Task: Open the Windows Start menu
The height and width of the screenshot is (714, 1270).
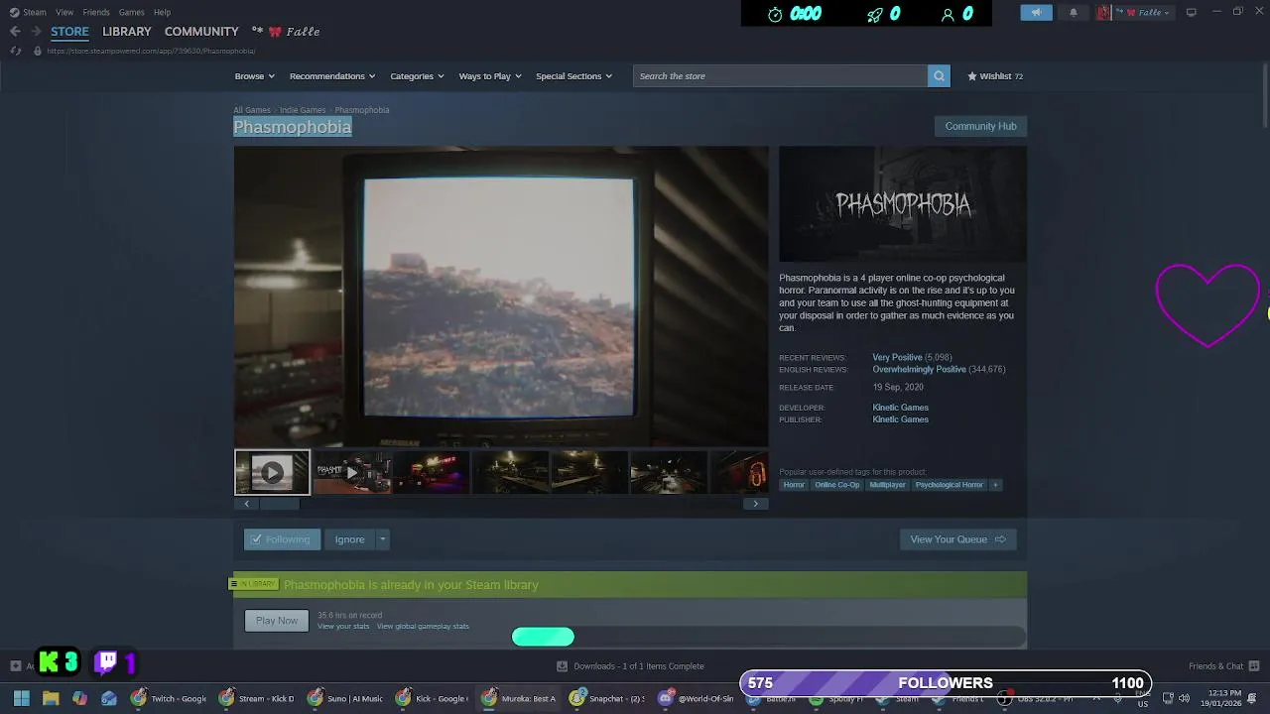Action: [21, 698]
